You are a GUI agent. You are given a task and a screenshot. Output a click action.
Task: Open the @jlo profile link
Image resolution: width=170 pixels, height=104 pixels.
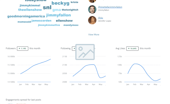click(x=100, y=18)
